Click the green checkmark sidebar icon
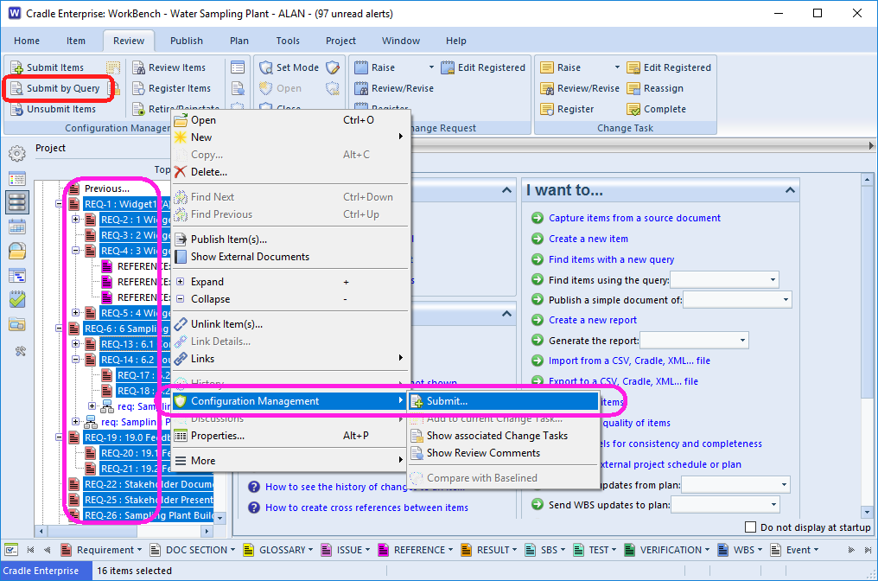This screenshot has width=878, height=581. (17, 299)
